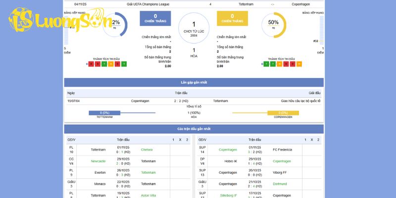The height and width of the screenshot is (198, 396).
Task: Click the yellow '0 Chiến thắng' box
Action: click(232, 18)
